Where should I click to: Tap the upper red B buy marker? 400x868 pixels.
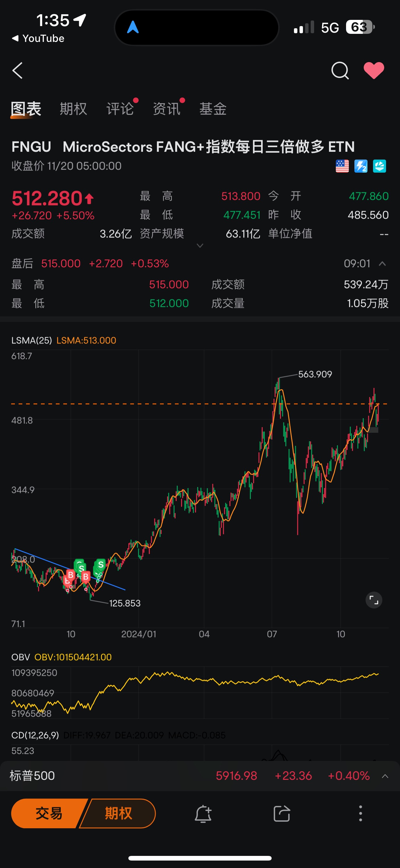70,575
